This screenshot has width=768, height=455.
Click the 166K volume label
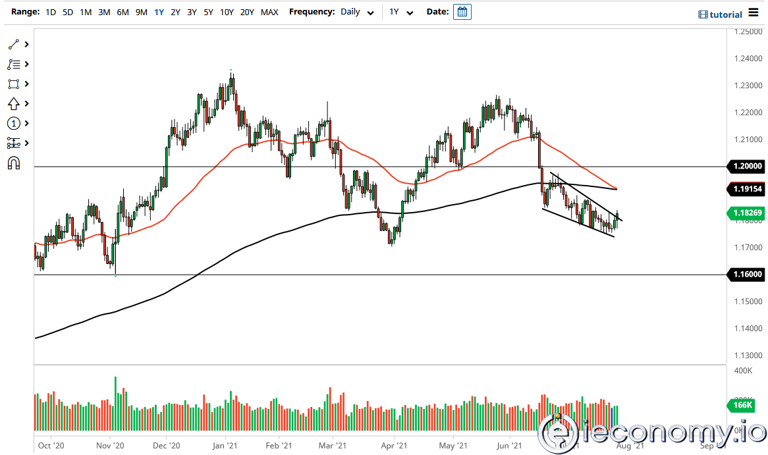[x=741, y=406]
